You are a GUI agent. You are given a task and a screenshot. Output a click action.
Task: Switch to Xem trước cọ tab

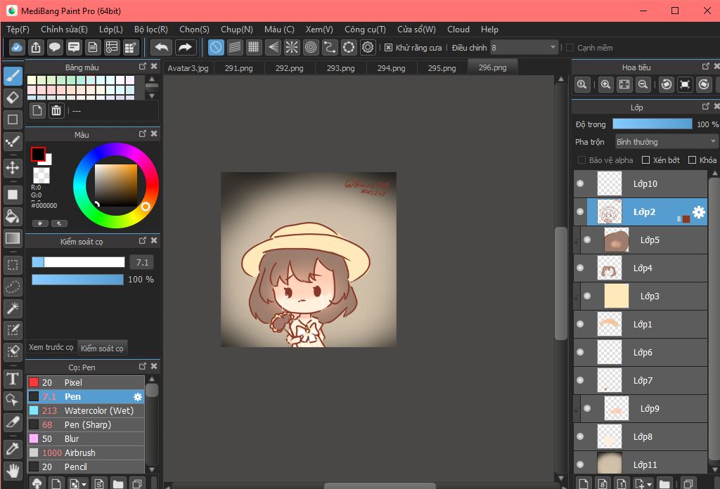51,348
